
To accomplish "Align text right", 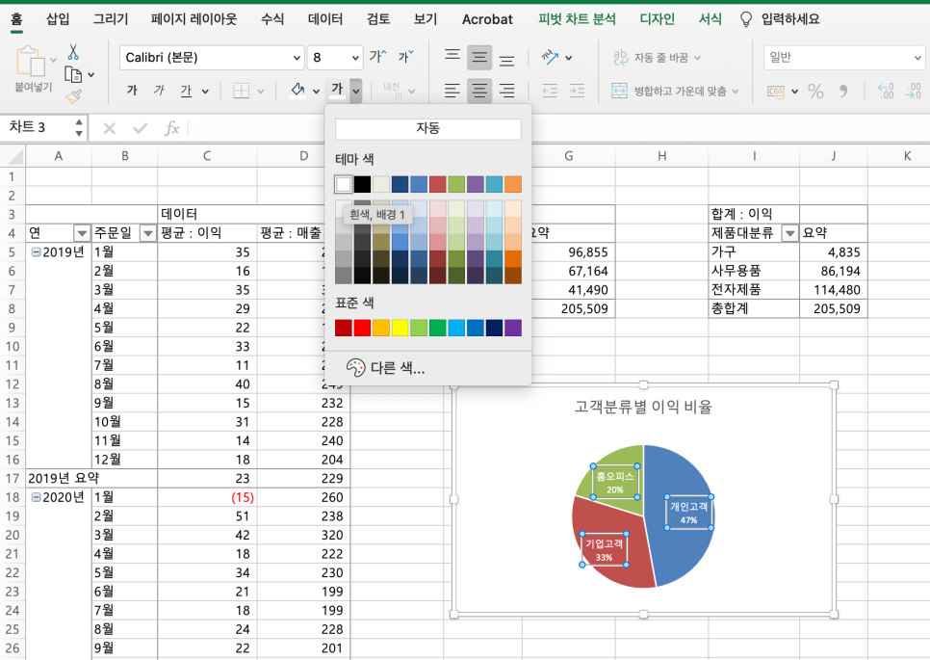I will (x=506, y=91).
